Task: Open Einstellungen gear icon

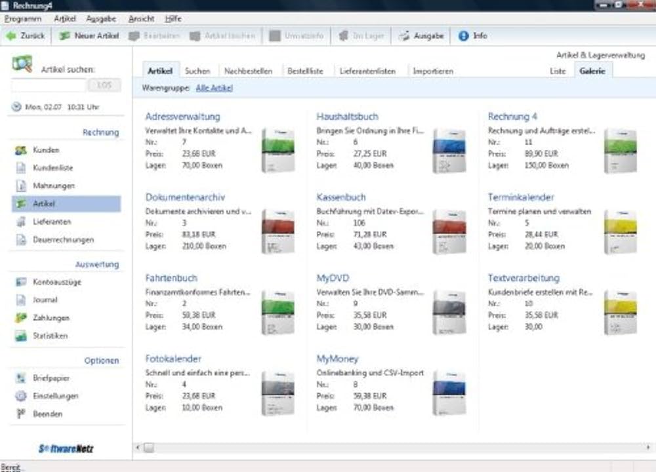Action: click(x=20, y=395)
